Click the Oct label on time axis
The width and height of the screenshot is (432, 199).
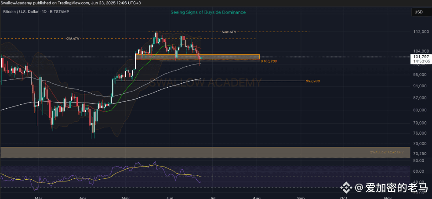tap(343, 197)
